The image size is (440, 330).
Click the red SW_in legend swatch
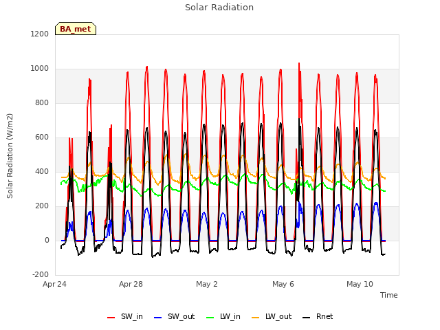pos(111,318)
